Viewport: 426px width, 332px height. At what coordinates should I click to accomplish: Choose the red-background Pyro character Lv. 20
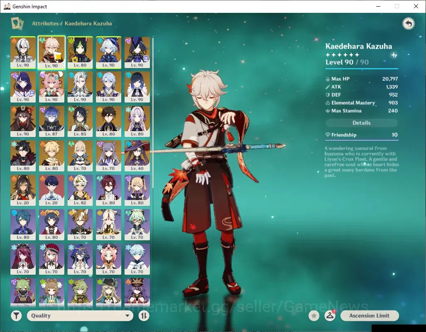[x=51, y=190]
